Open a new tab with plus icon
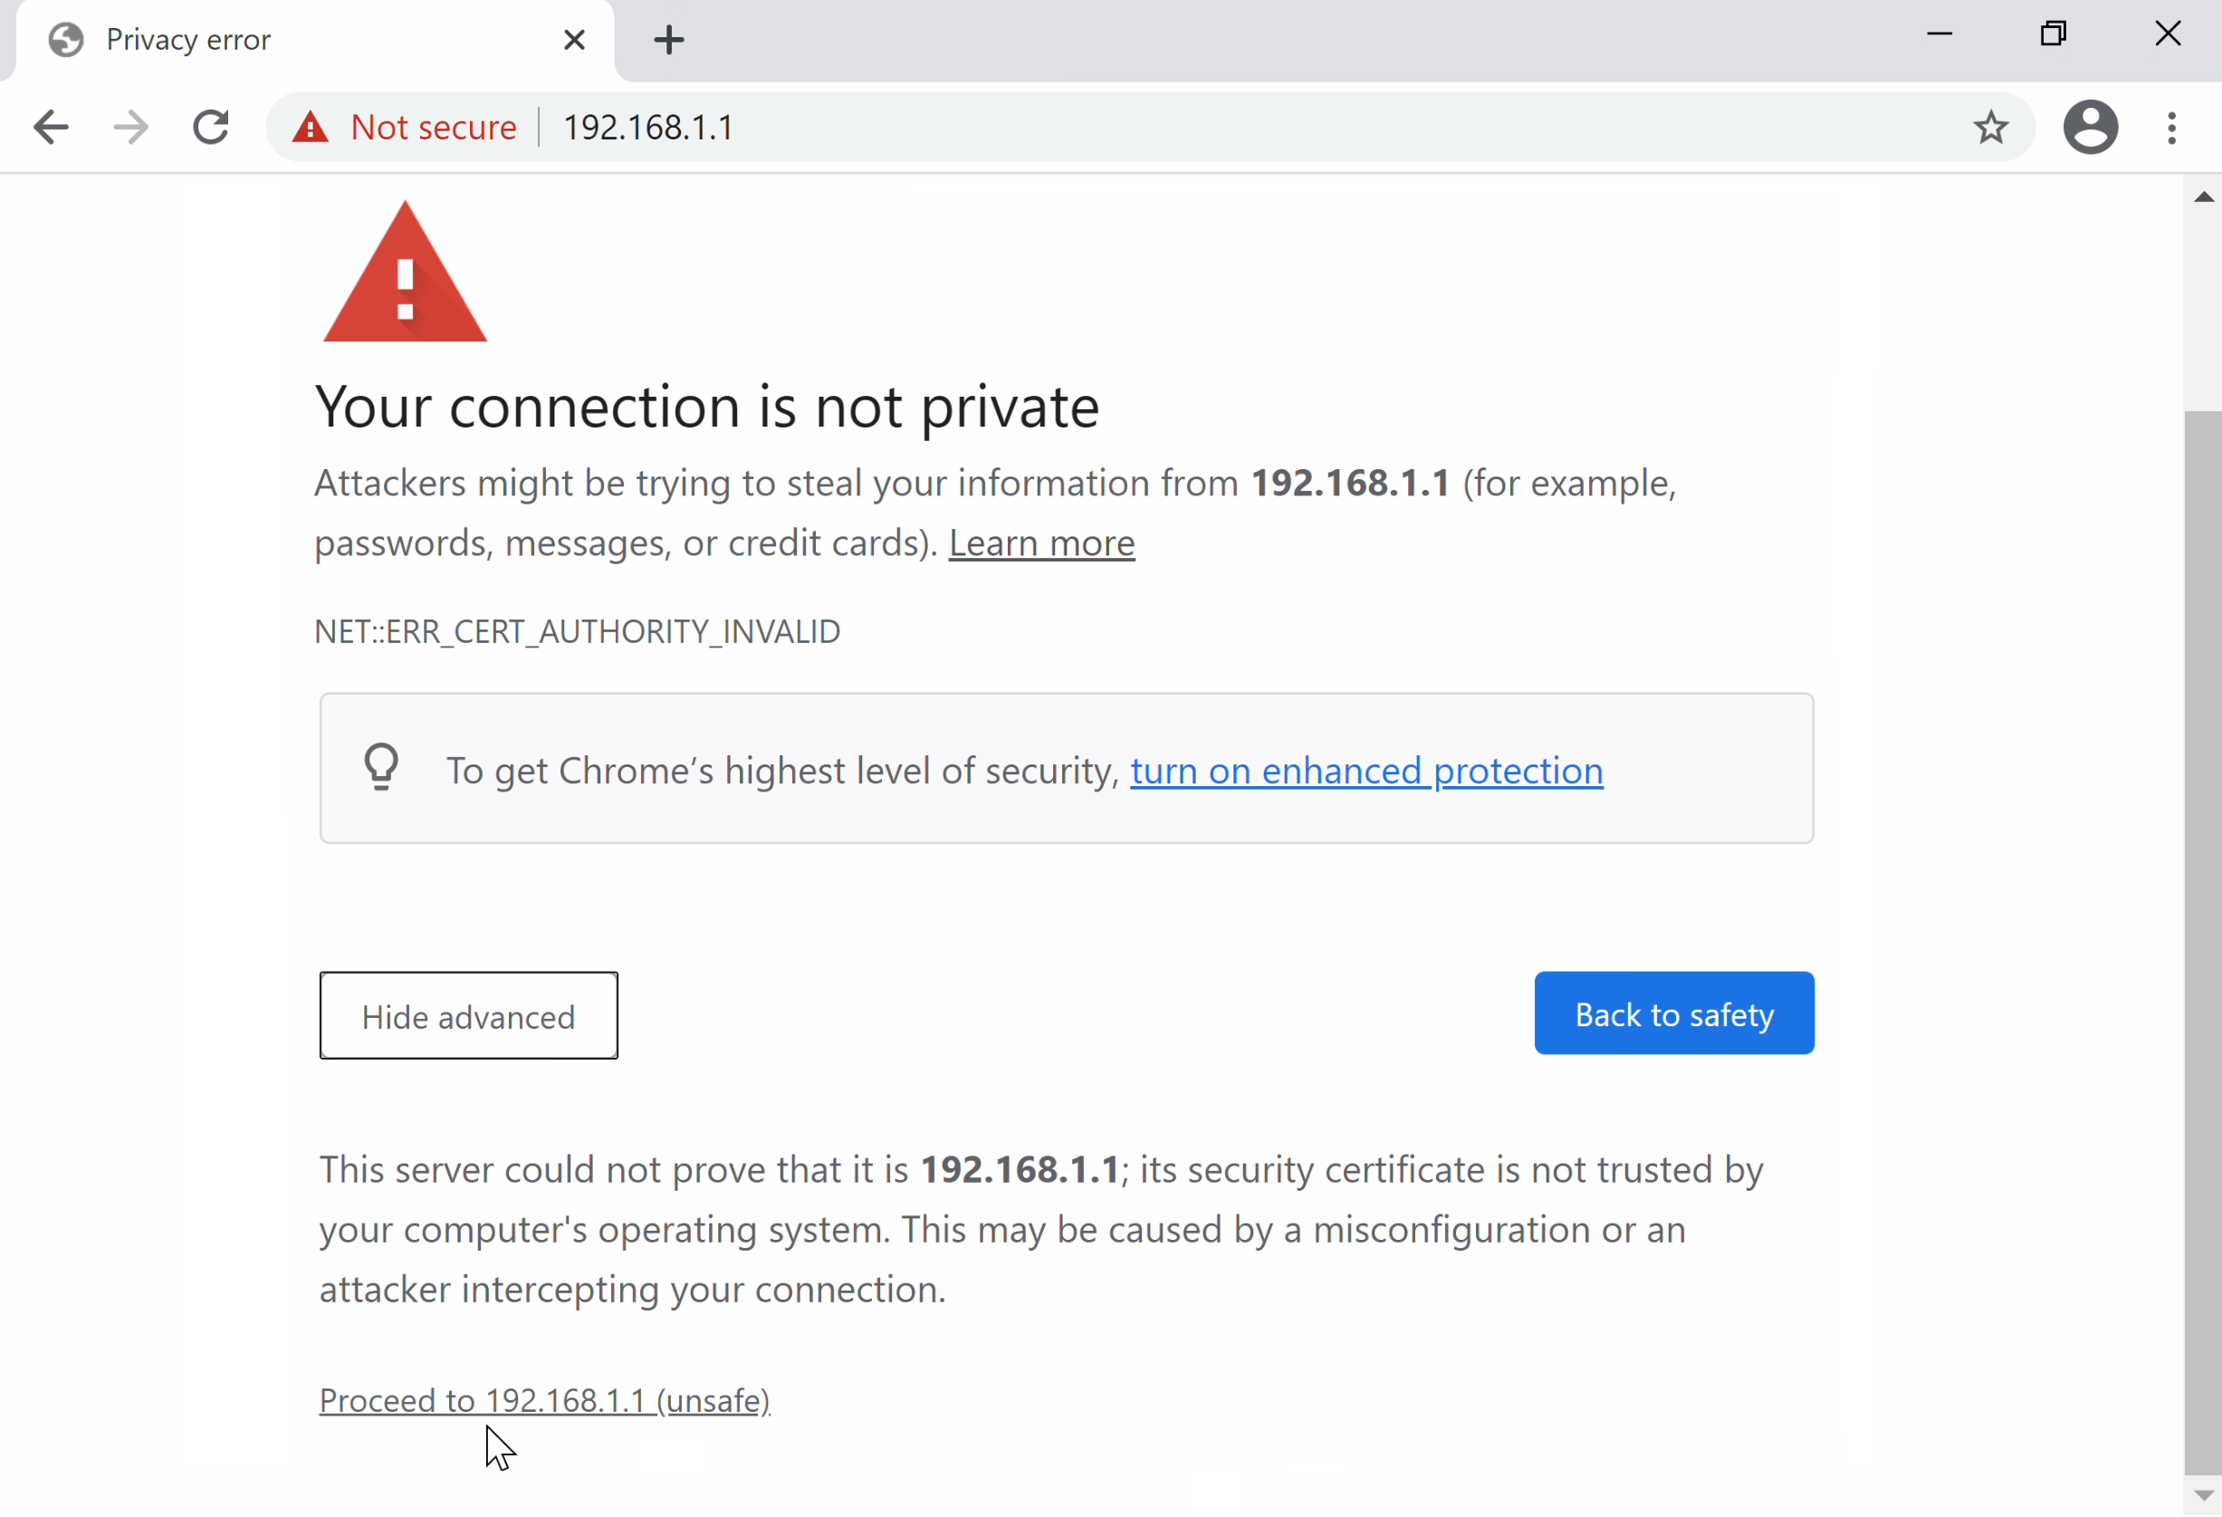 (x=669, y=40)
